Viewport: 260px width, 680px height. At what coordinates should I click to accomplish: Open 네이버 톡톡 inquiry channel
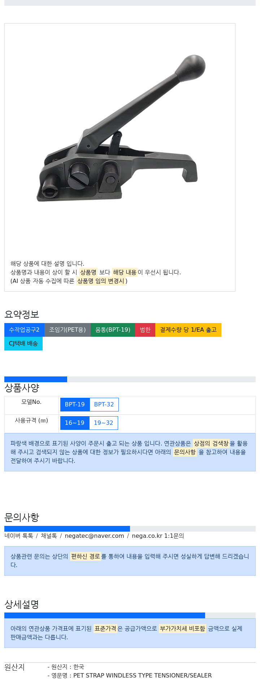(x=19, y=536)
